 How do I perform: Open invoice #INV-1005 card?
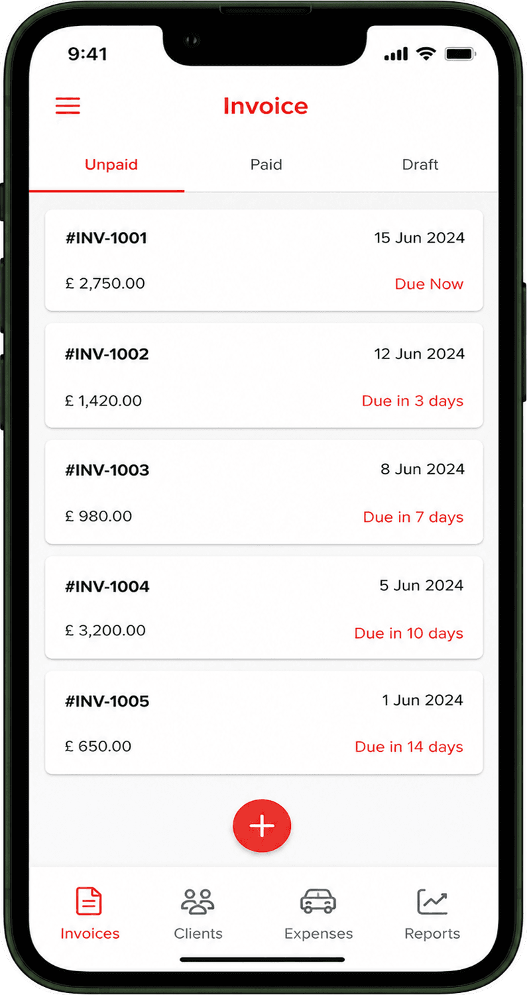click(264, 723)
